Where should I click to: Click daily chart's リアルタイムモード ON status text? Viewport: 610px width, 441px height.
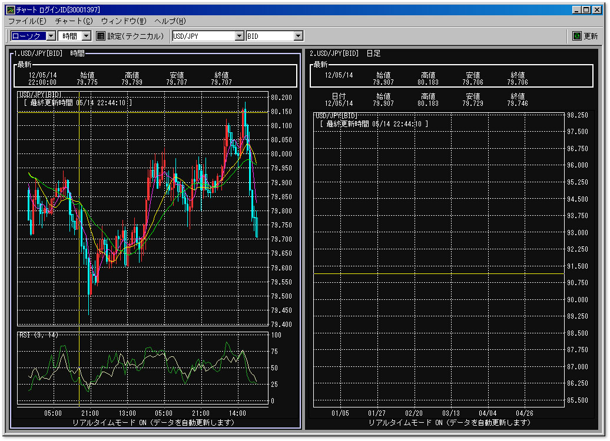(x=449, y=423)
